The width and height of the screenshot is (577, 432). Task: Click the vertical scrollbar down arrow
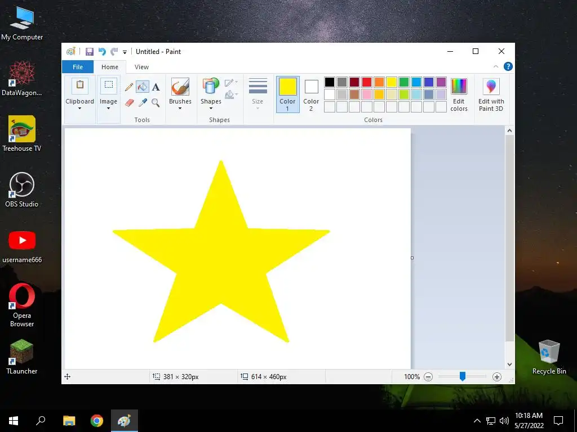point(509,364)
